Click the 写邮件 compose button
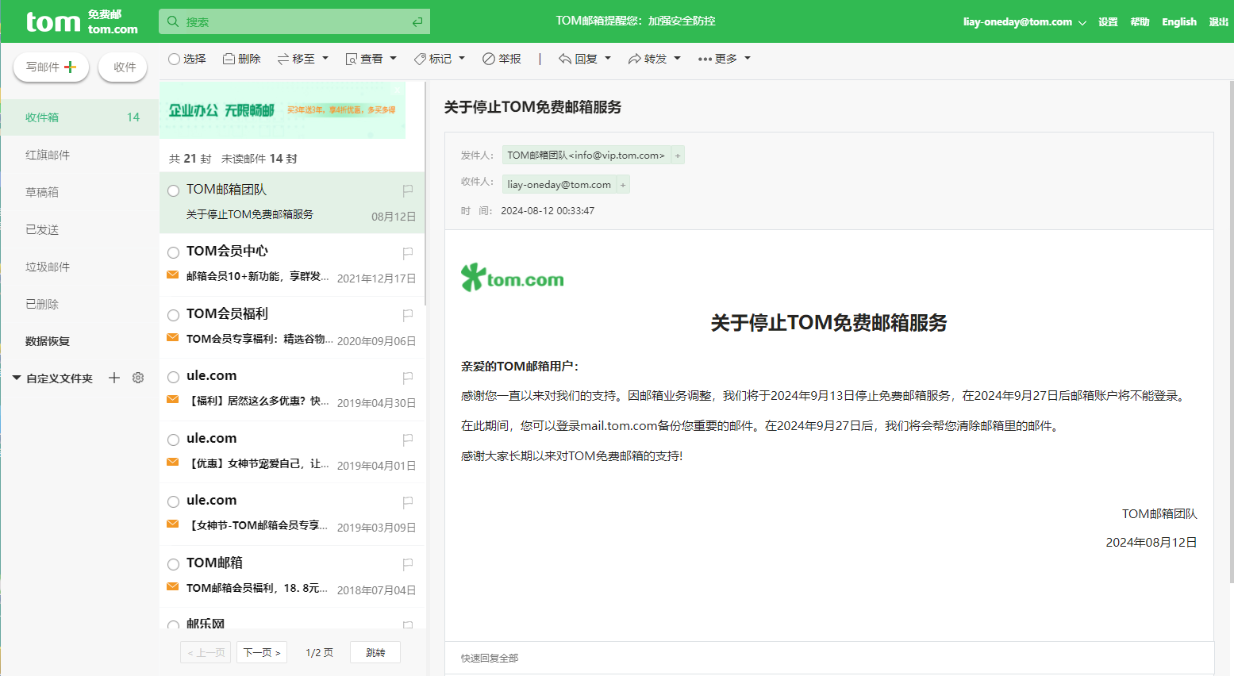The width and height of the screenshot is (1234, 676). pos(51,67)
